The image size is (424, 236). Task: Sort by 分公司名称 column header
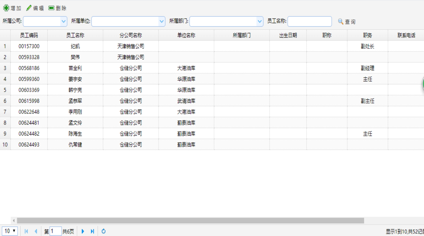[x=131, y=35]
